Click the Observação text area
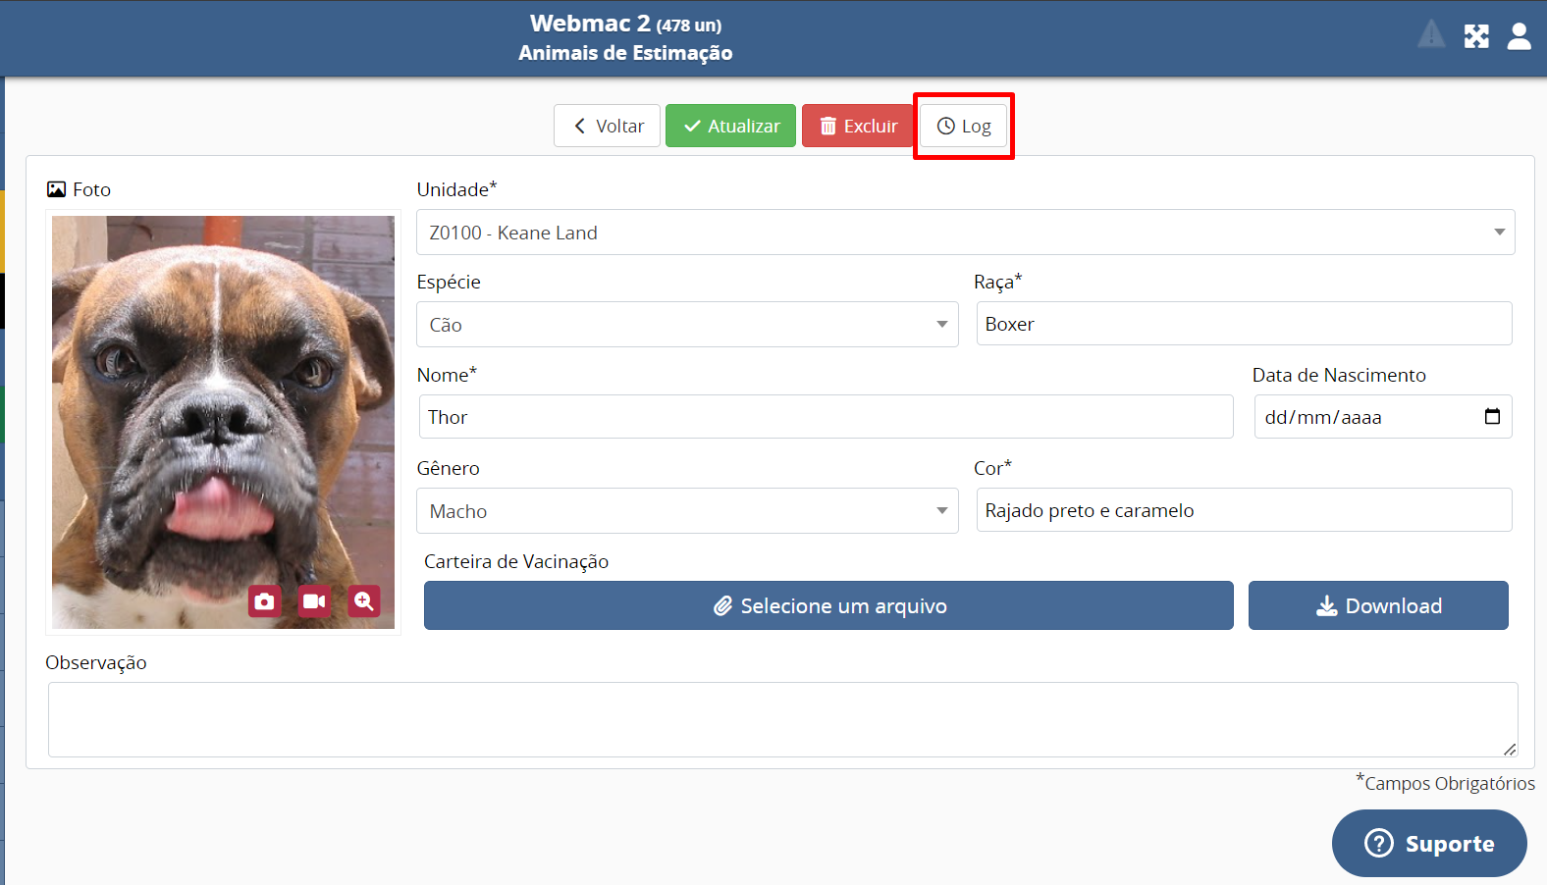This screenshot has height=885, width=1547. 782,719
